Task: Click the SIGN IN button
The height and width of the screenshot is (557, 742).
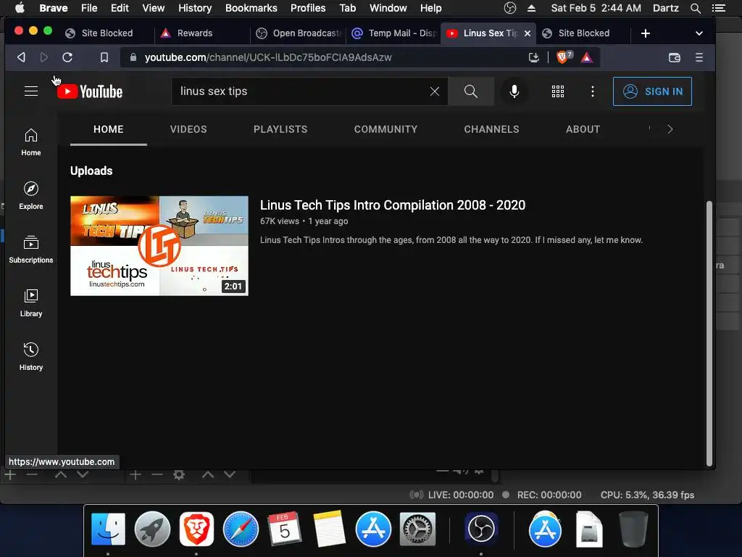Action: coord(652,91)
